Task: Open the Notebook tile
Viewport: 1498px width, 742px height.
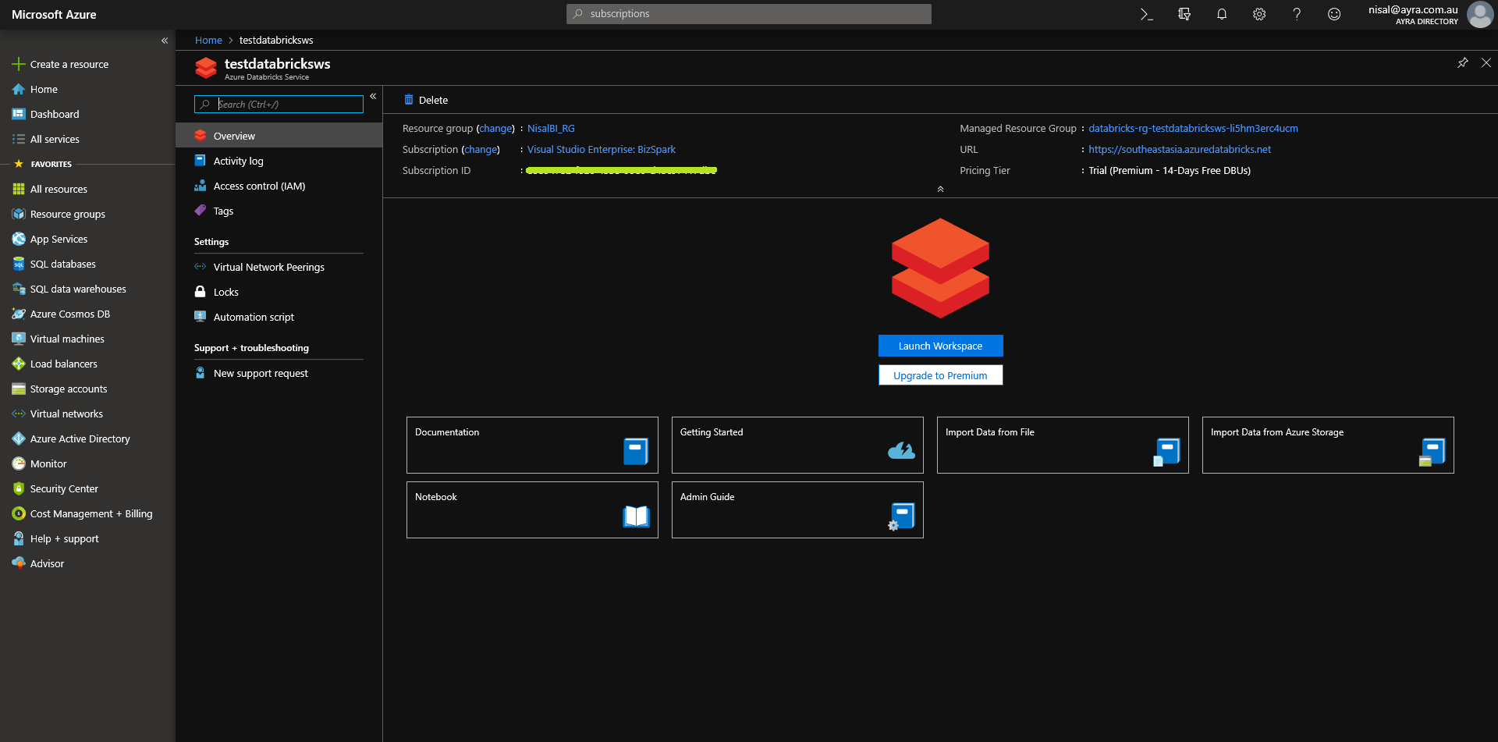Action: coord(532,509)
